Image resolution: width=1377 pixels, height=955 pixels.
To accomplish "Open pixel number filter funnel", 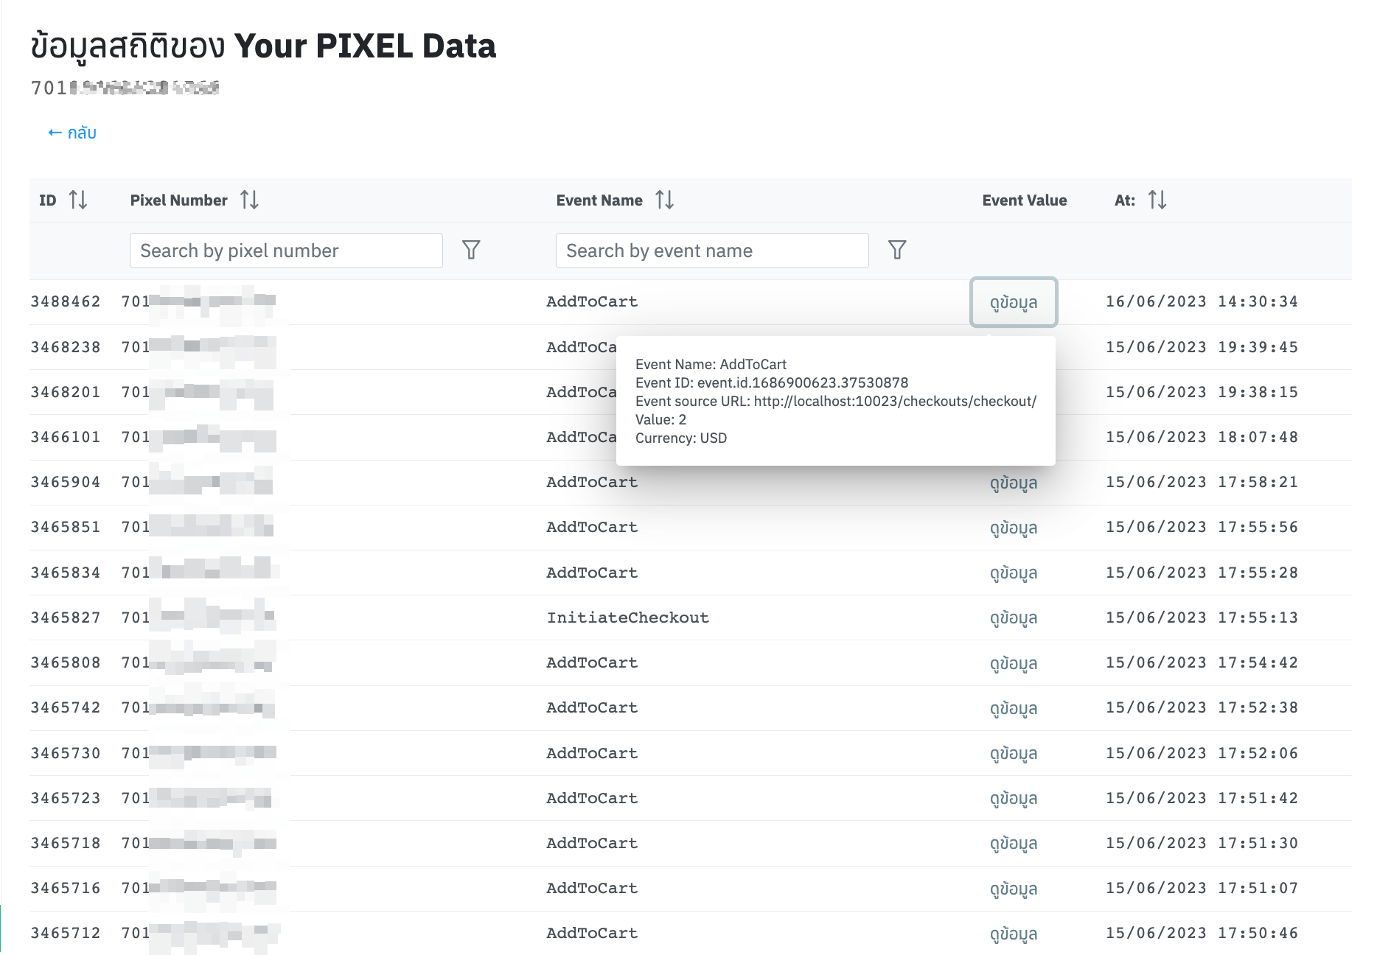I will click(471, 250).
